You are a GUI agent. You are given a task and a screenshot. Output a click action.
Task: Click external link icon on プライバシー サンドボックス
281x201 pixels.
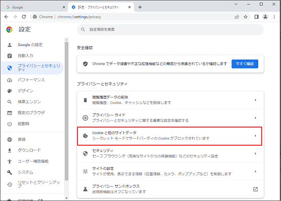[x=255, y=189]
